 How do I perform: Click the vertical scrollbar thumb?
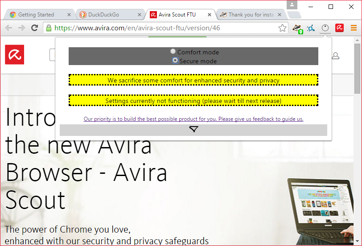(x=357, y=69)
